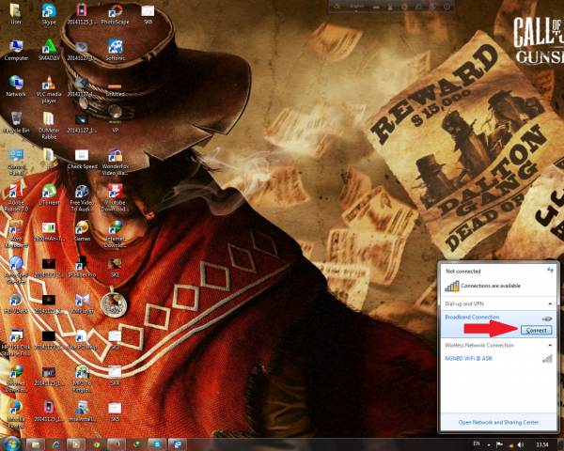The height and width of the screenshot is (451, 564).
Task: Select the Softonic desktop shortcut
Action: coord(115,51)
